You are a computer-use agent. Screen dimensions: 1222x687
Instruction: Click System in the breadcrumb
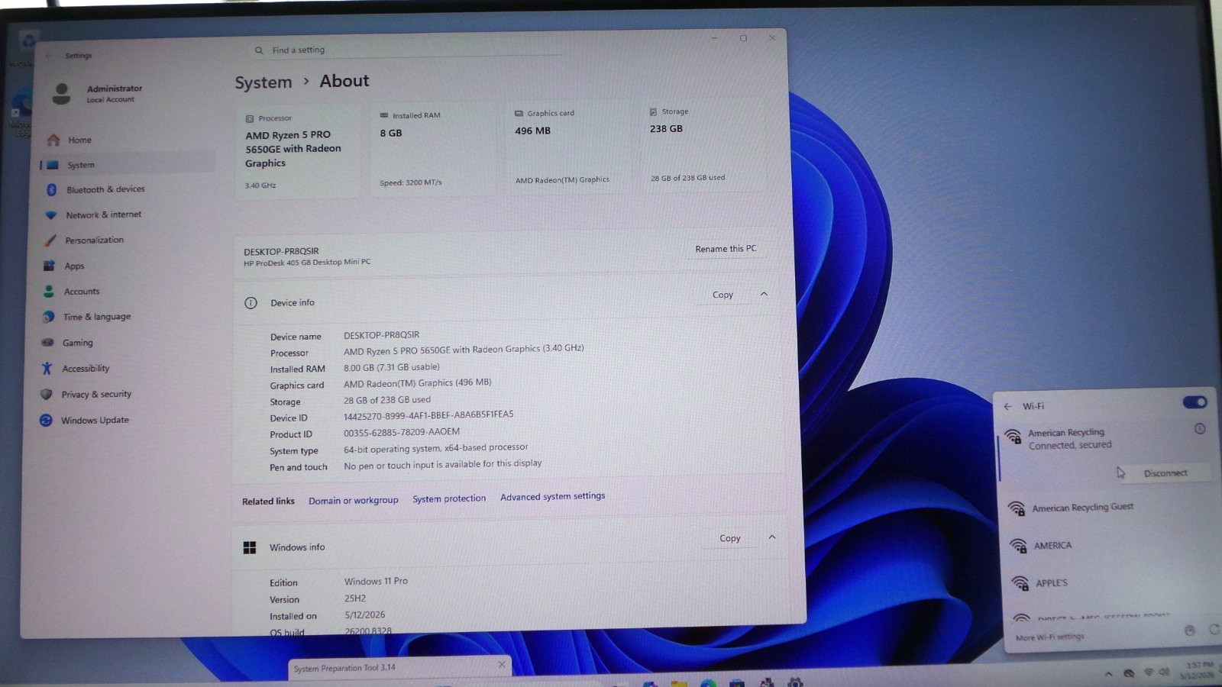[x=263, y=82]
